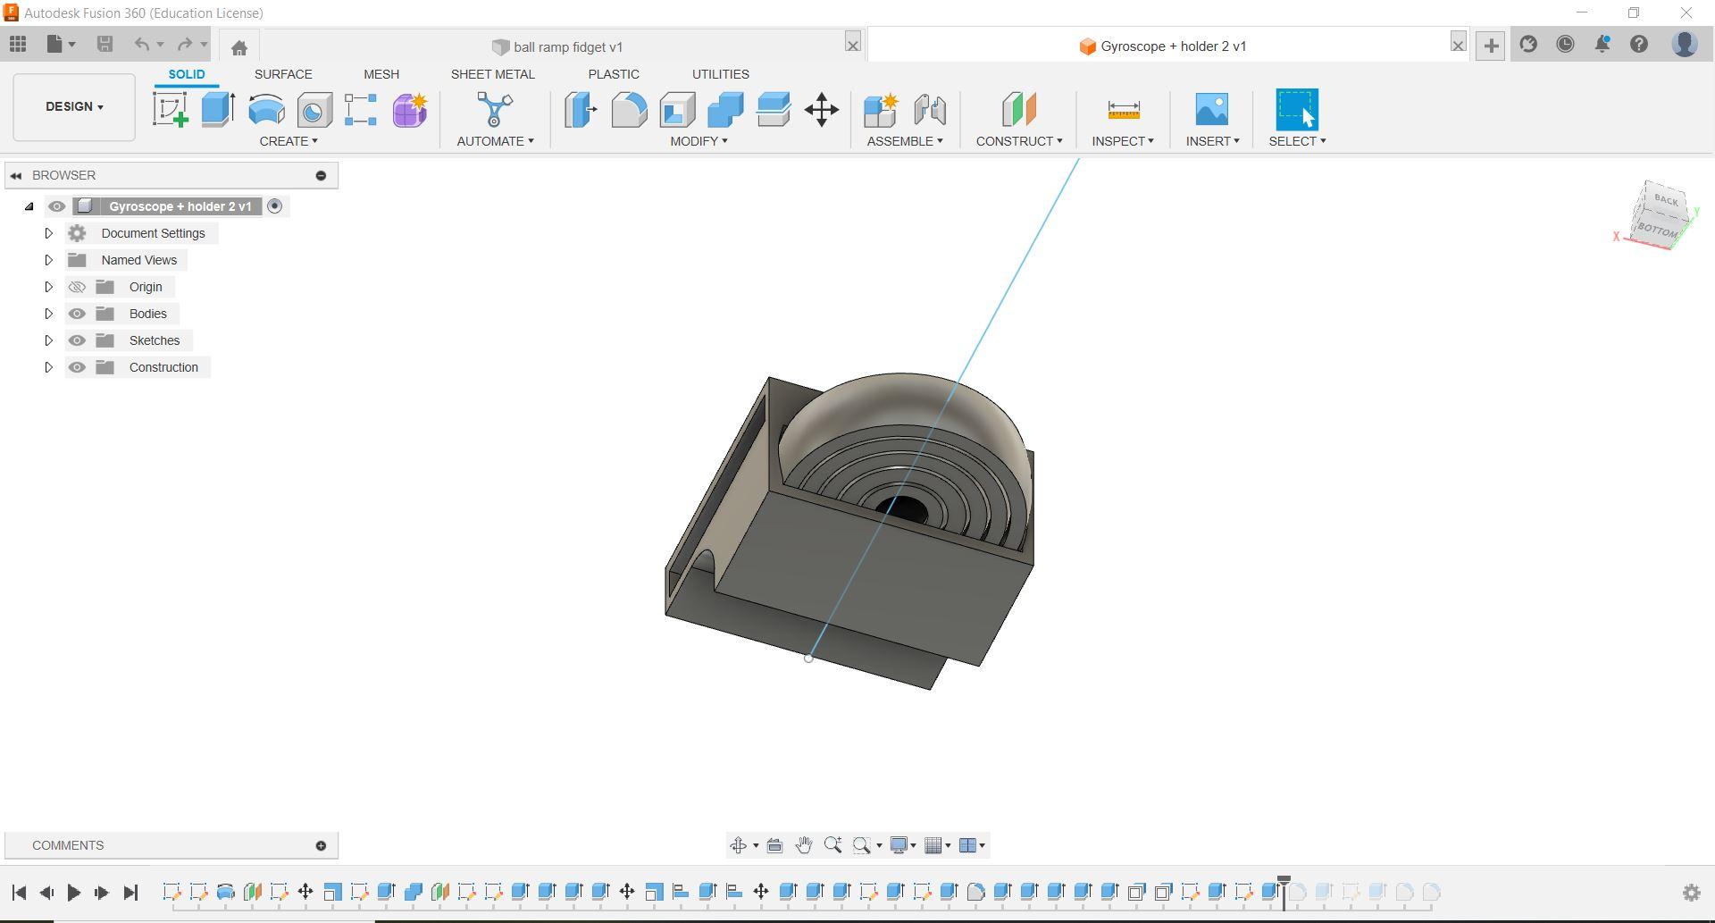Expand the Construction folder
The image size is (1715, 923).
pyautogui.click(x=48, y=367)
